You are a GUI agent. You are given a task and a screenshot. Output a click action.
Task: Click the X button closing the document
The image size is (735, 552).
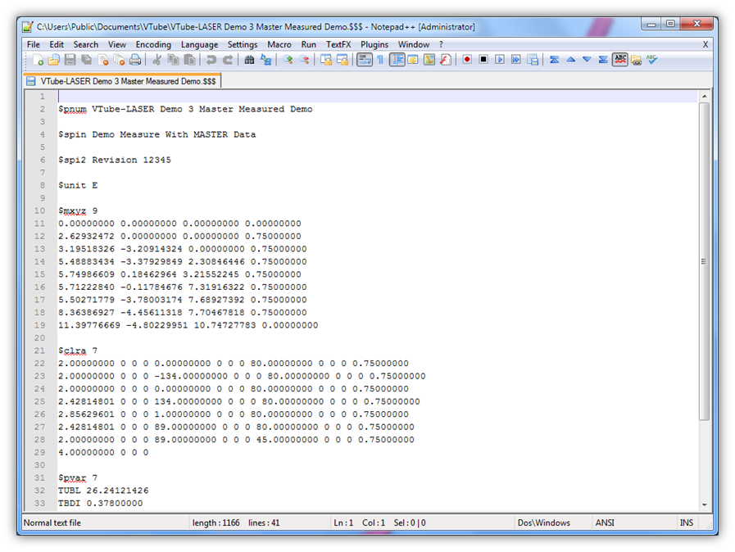(706, 44)
